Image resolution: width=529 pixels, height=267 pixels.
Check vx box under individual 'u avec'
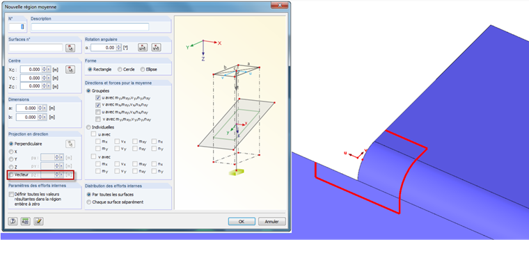(117, 142)
